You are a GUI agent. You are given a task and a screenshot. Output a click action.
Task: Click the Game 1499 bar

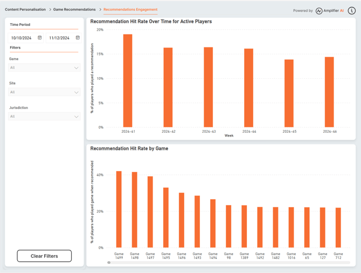(x=119, y=209)
